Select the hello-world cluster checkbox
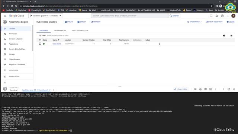 40,44
